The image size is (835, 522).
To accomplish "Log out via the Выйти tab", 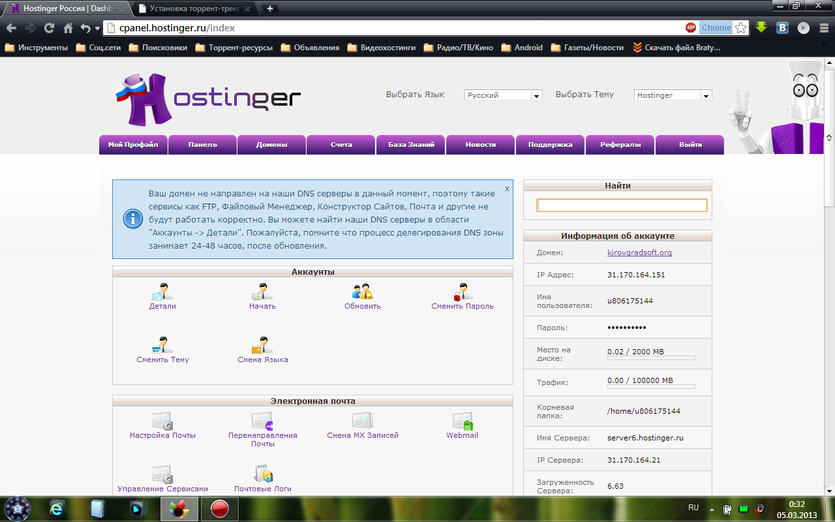I will click(x=690, y=145).
